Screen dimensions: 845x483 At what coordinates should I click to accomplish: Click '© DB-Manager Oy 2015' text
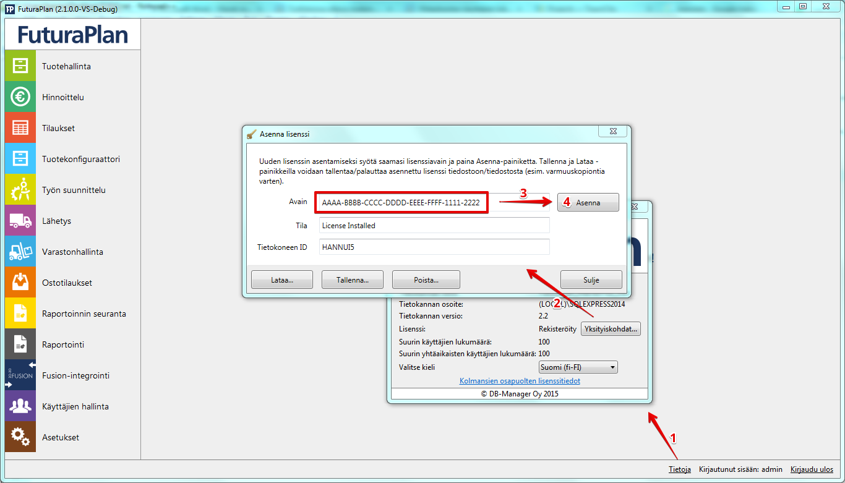[x=520, y=393]
